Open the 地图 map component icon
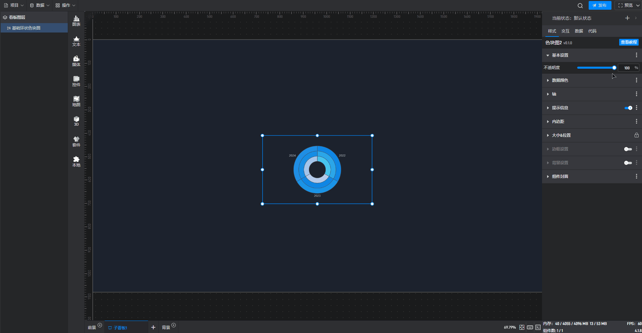Image resolution: width=642 pixels, height=333 pixels. pyautogui.click(x=76, y=101)
